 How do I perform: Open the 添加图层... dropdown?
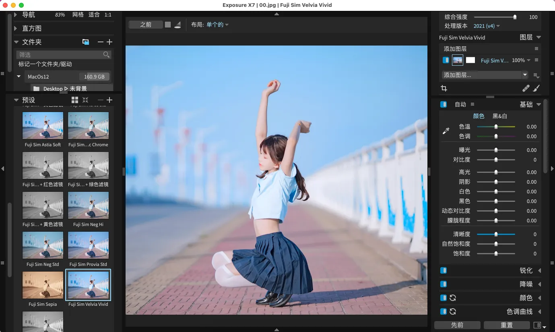pyautogui.click(x=485, y=75)
